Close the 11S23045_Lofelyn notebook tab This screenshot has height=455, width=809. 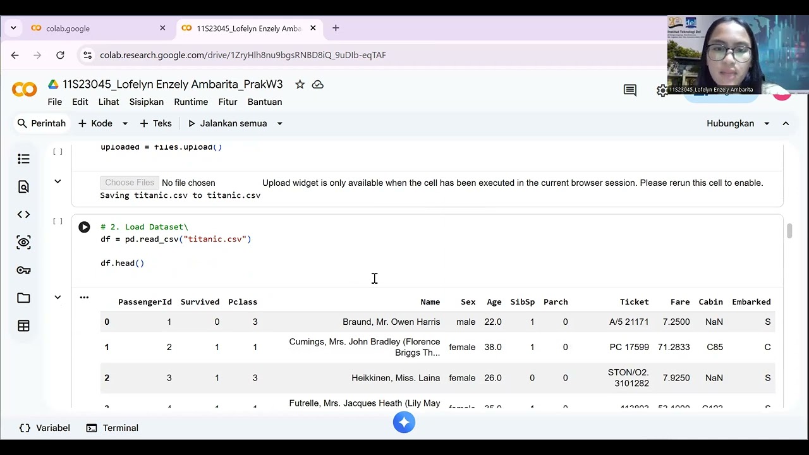pyautogui.click(x=313, y=28)
